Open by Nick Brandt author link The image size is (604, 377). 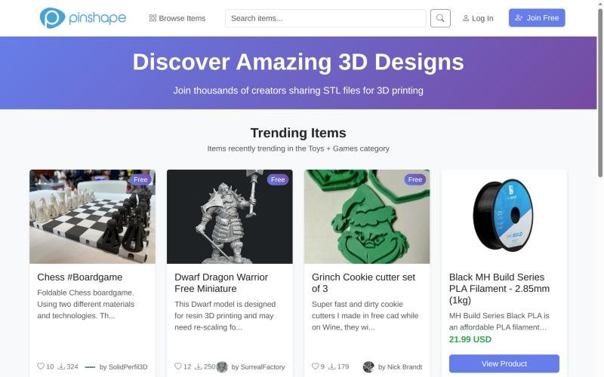[400, 367]
